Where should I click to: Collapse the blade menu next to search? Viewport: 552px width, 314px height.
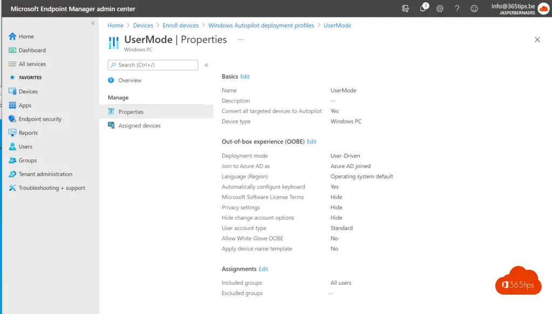click(206, 65)
